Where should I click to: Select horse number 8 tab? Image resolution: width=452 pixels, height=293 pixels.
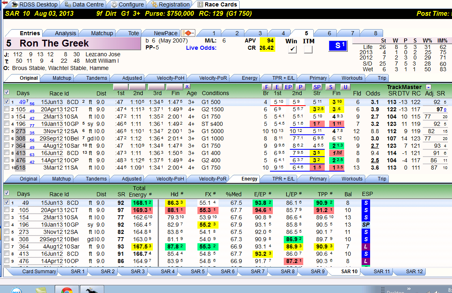[x=376, y=33]
